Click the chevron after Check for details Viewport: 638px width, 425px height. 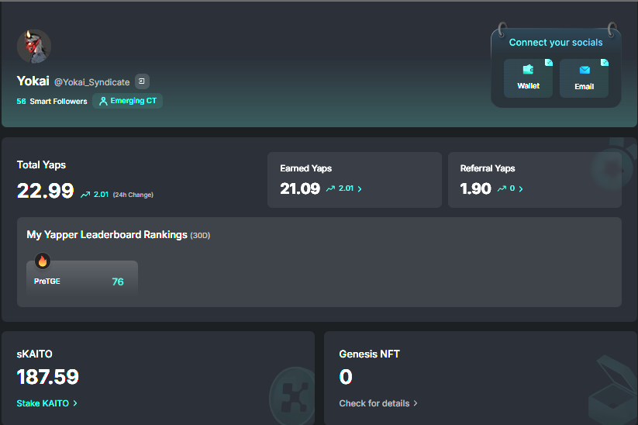point(416,403)
